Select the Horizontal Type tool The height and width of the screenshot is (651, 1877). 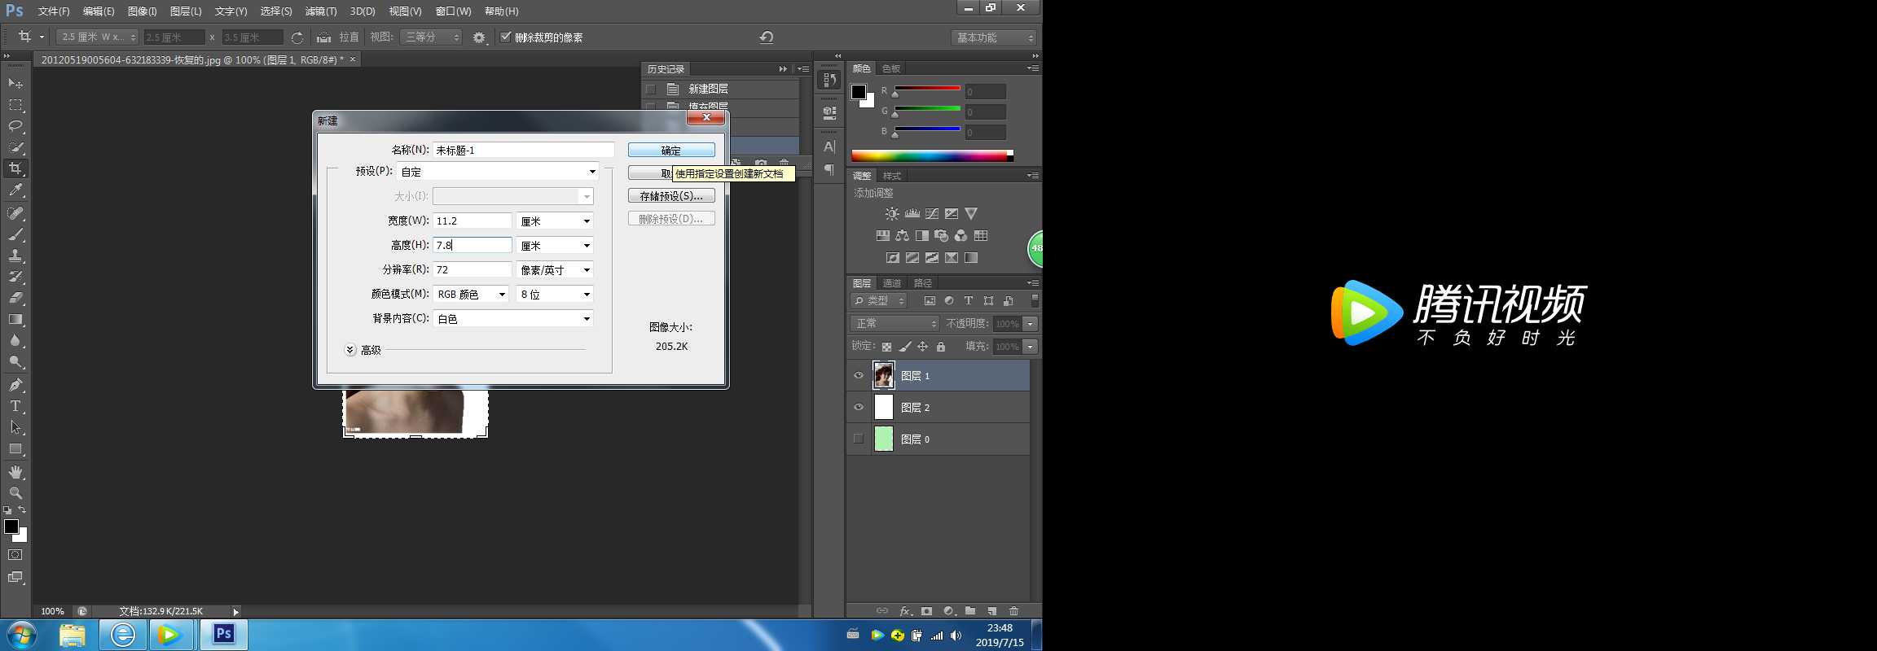15,406
